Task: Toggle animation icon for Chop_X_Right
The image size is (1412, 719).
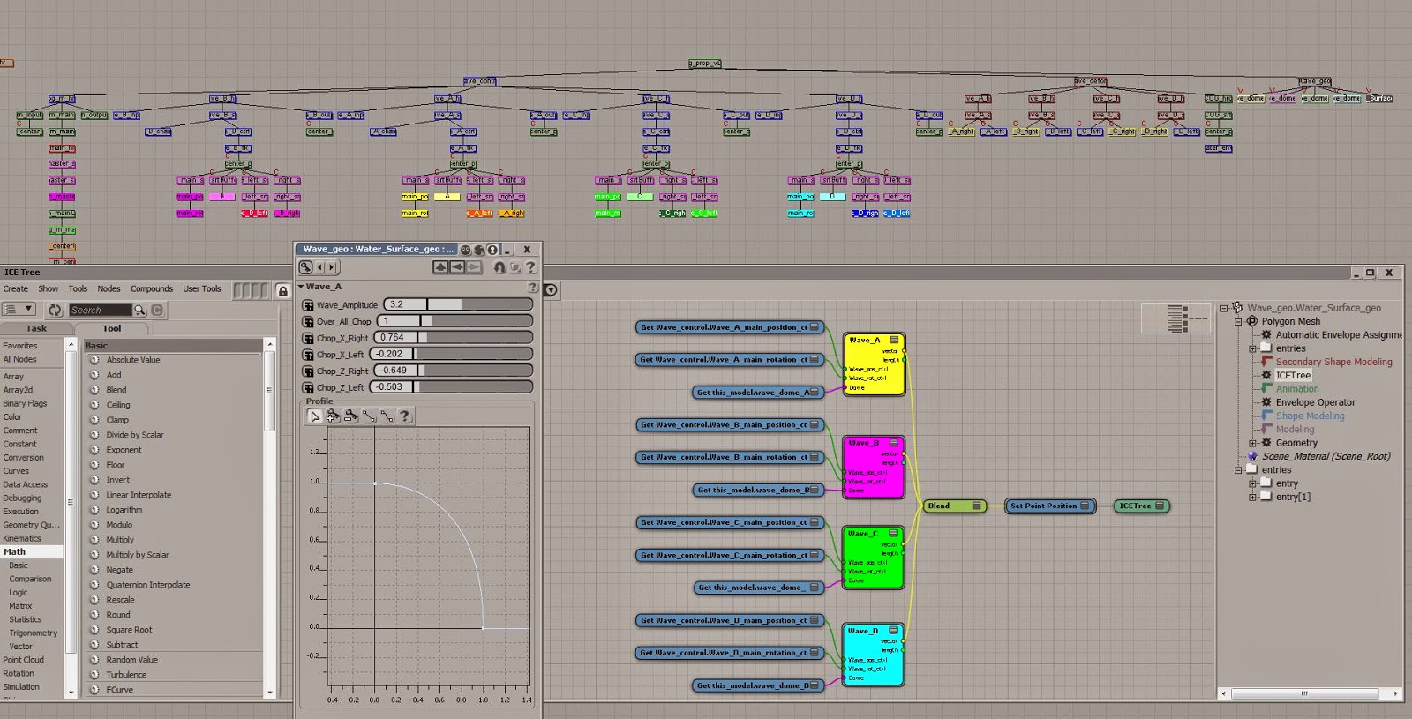Action: click(308, 338)
